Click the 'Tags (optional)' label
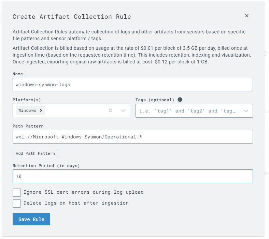 155,100
